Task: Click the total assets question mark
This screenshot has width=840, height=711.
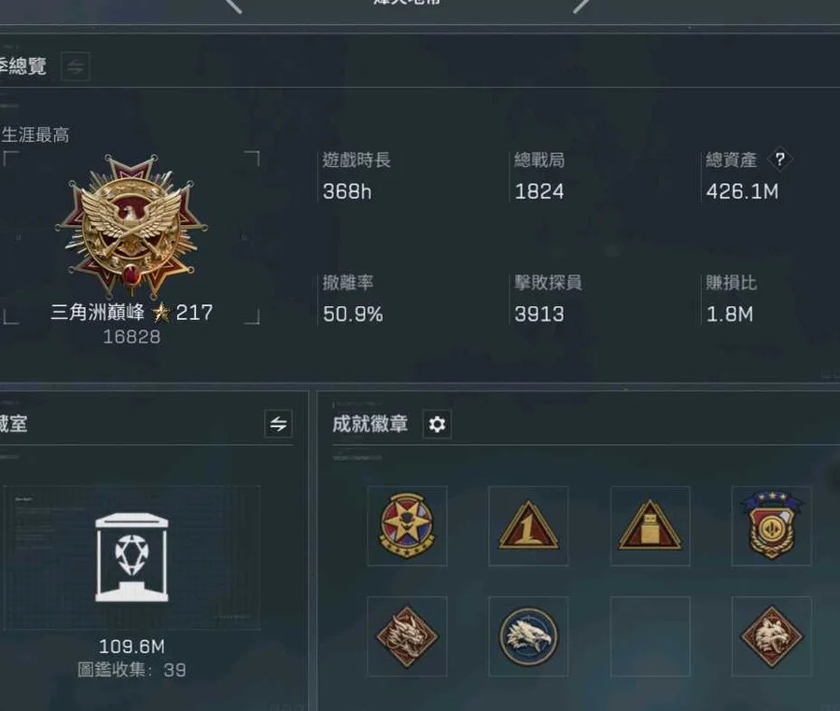Action: pyautogui.click(x=780, y=159)
